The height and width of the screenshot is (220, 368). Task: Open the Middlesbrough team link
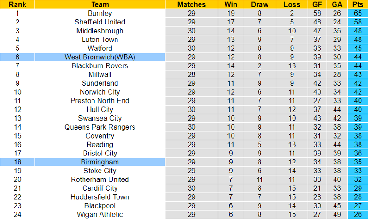(x=100, y=31)
